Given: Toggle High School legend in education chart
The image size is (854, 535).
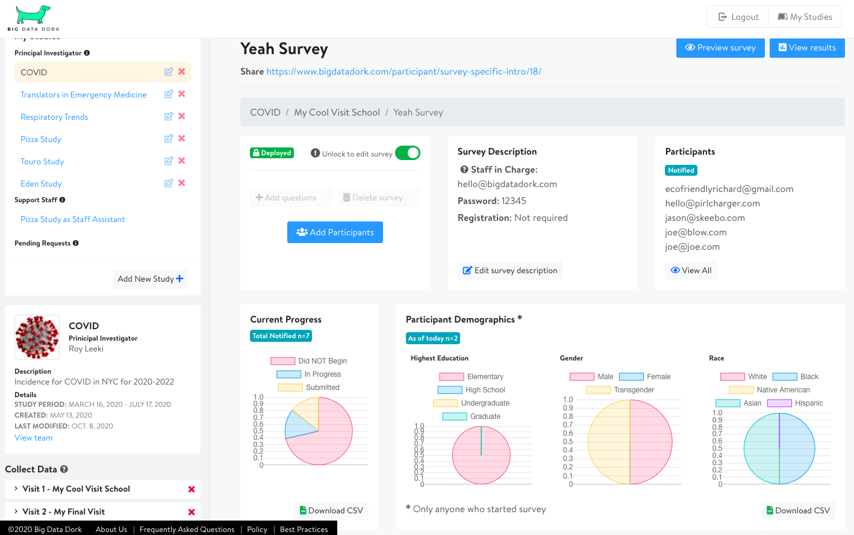Looking at the screenshot, I should tap(471, 390).
